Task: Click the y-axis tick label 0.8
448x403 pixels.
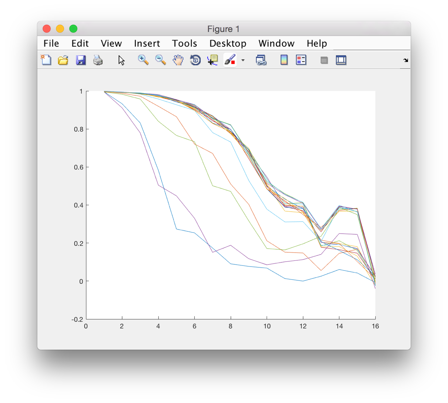Action: tap(78, 129)
